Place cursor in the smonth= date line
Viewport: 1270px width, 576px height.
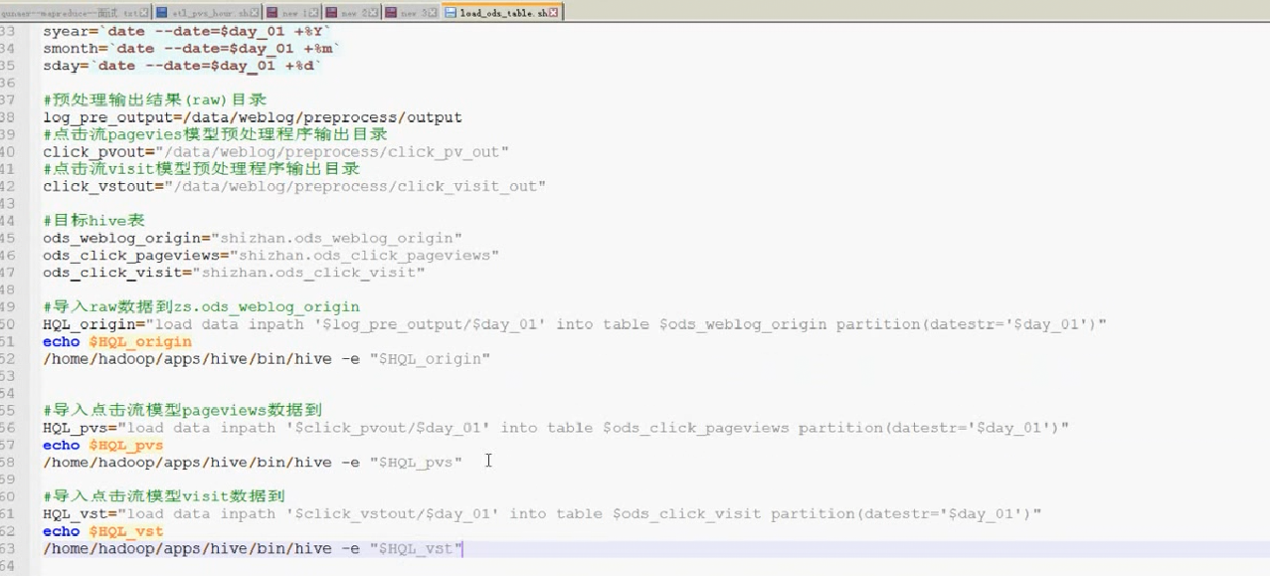(x=191, y=48)
